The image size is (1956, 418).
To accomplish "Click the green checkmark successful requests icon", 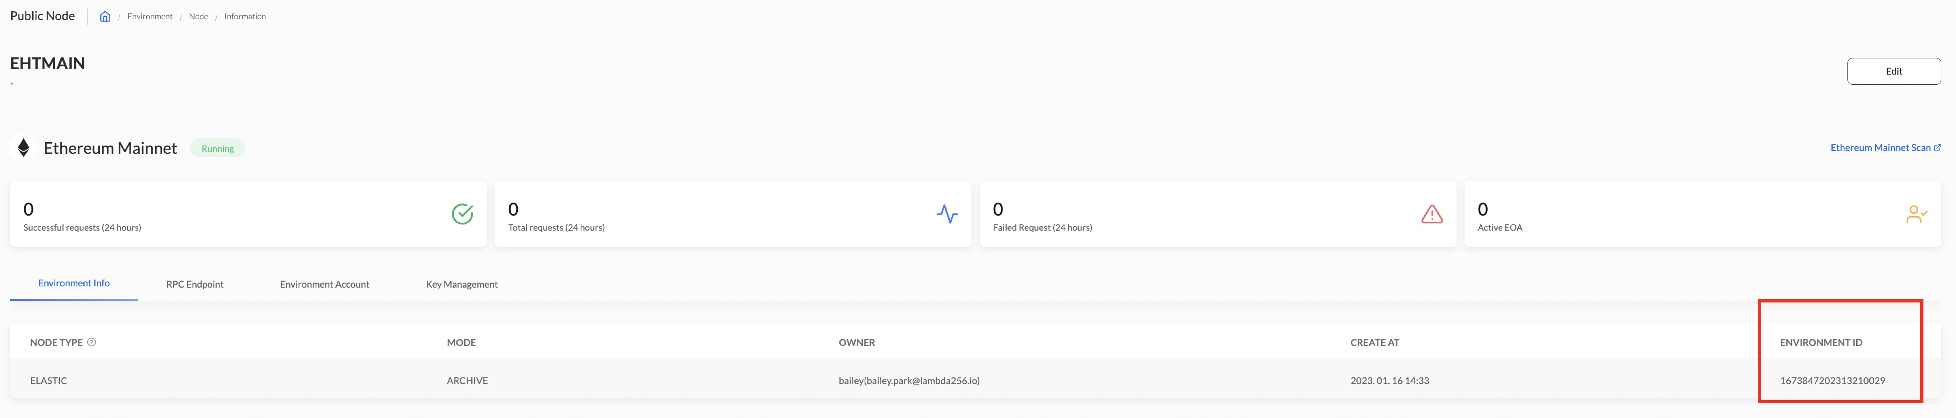I will 462,214.
